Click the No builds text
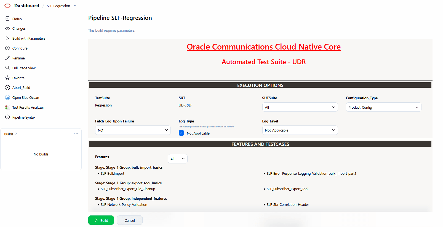Screen dimensions: 443x227 click(41, 154)
